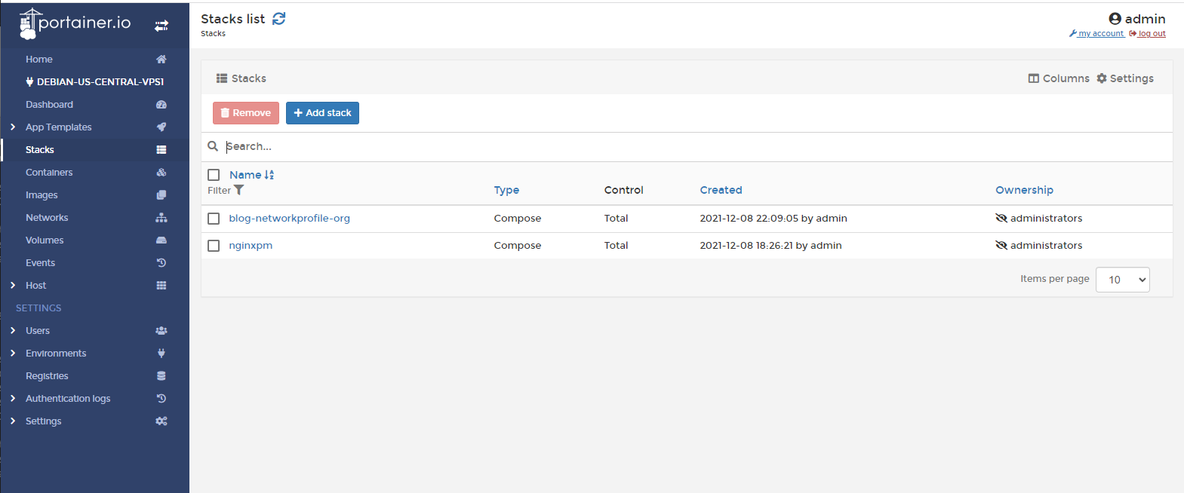Click the Host grid icon
1184x493 pixels.
pyautogui.click(x=161, y=286)
